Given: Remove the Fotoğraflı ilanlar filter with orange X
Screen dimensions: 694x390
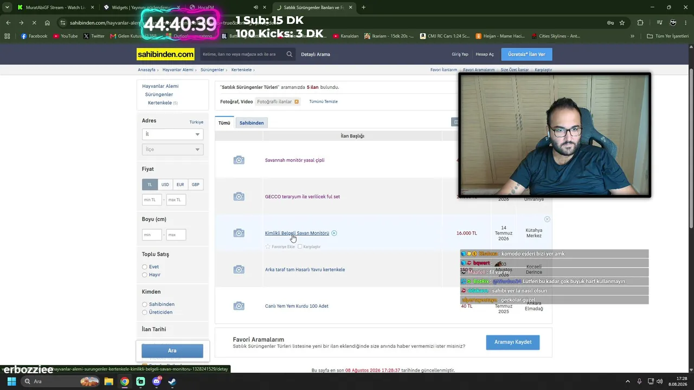Looking at the screenshot, I should (297, 102).
